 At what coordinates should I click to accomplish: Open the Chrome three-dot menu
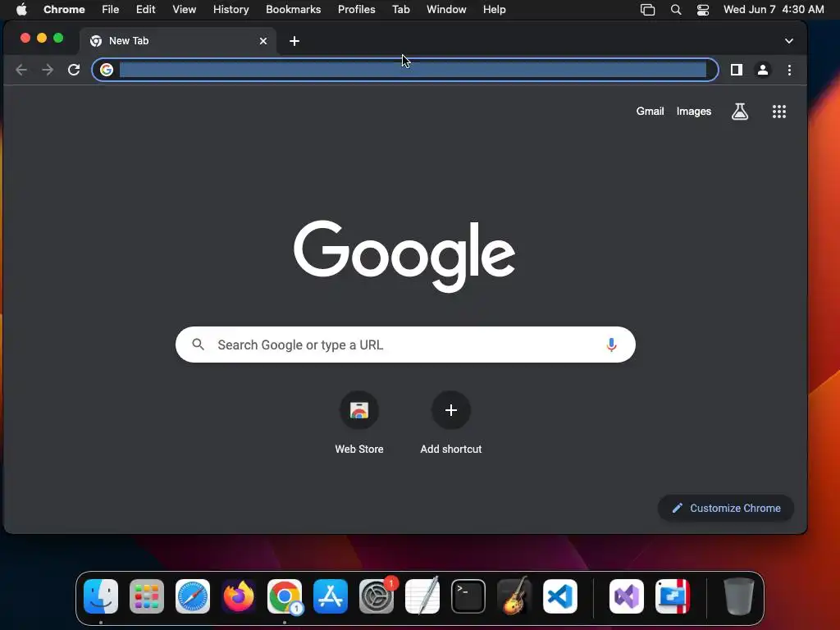(789, 70)
